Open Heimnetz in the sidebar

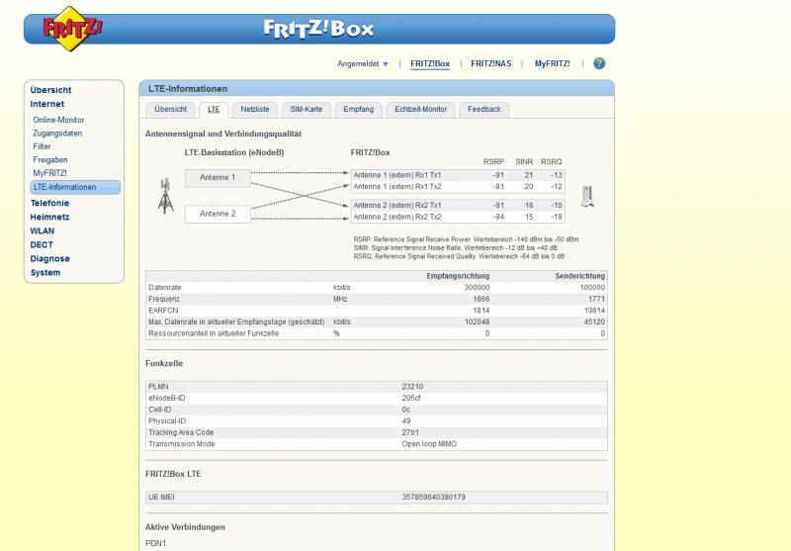point(49,217)
